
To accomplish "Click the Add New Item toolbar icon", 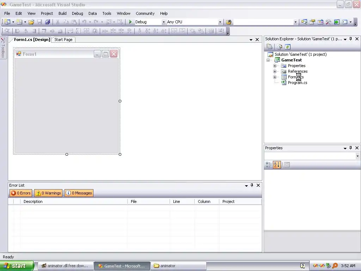I will pyautogui.click(x=20, y=22).
